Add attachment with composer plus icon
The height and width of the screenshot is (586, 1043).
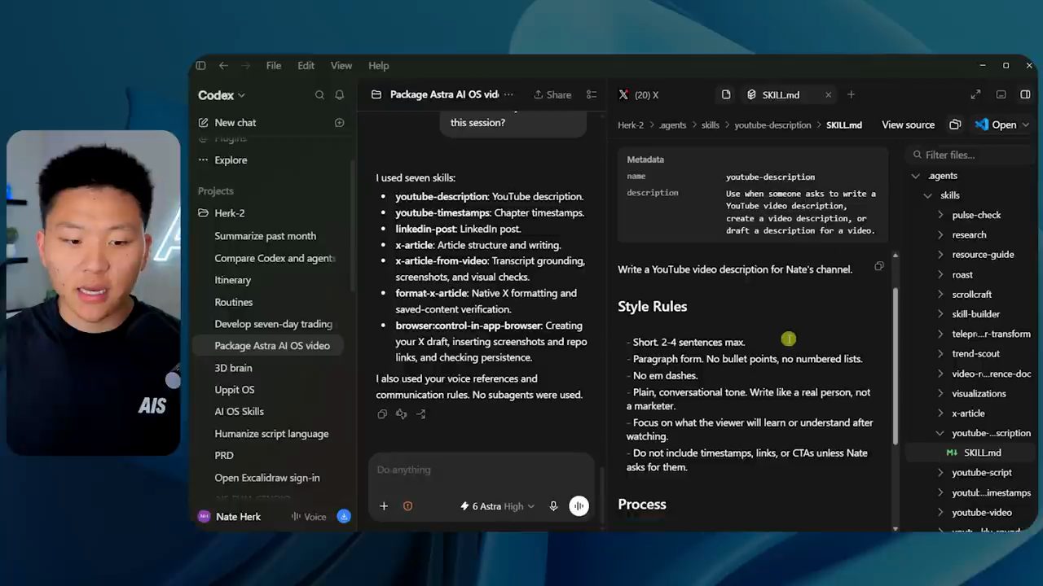[x=384, y=506]
